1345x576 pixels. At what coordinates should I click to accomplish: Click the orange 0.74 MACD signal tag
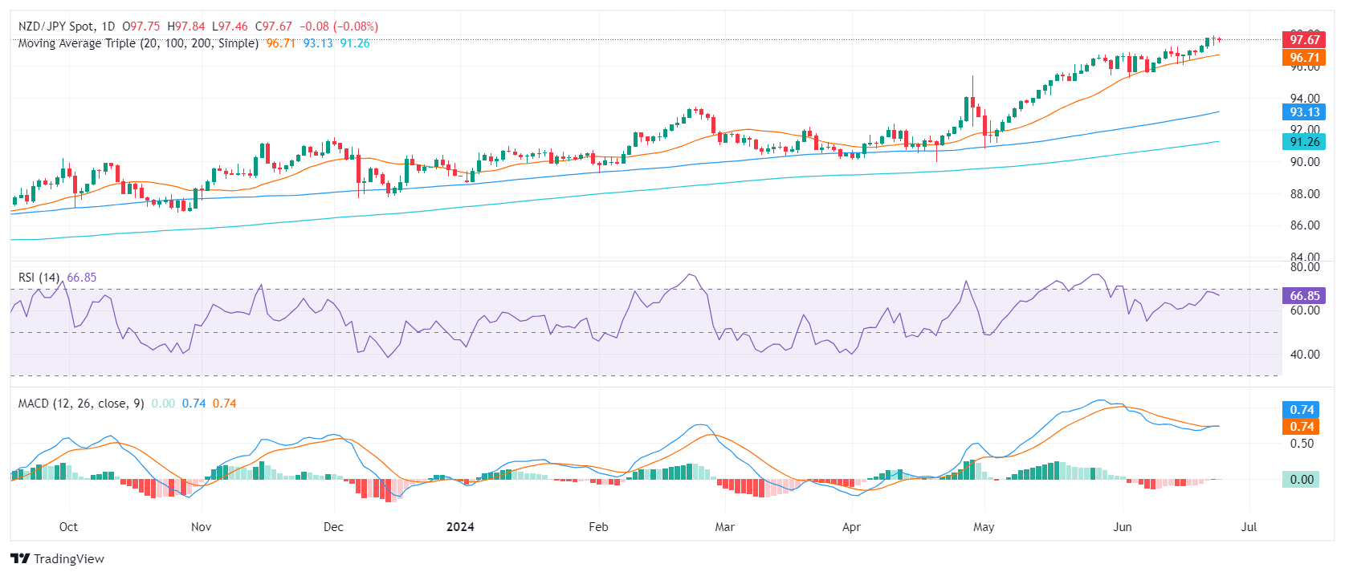(x=1302, y=427)
